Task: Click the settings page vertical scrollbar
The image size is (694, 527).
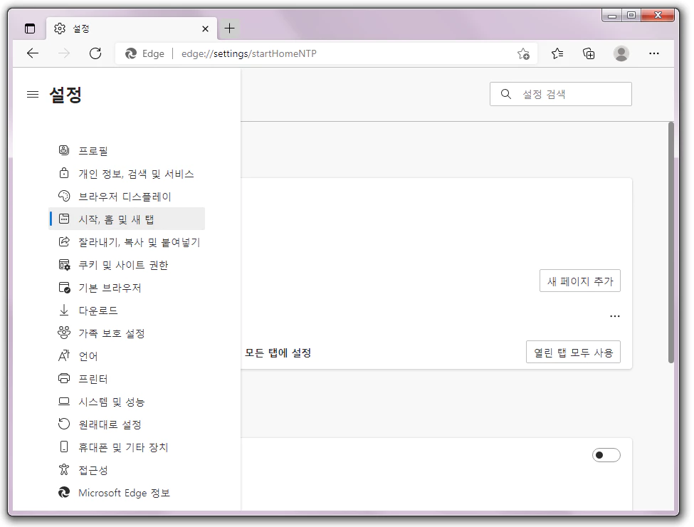Action: click(x=671, y=242)
